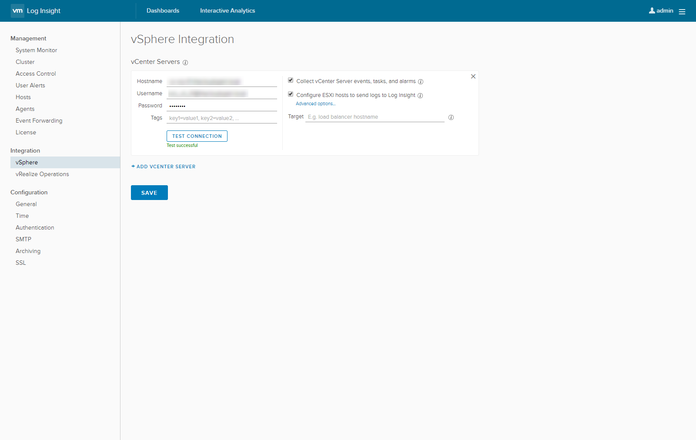Uncheck Configure ESXi hosts to send logs
The image size is (696, 440).
(291, 94)
